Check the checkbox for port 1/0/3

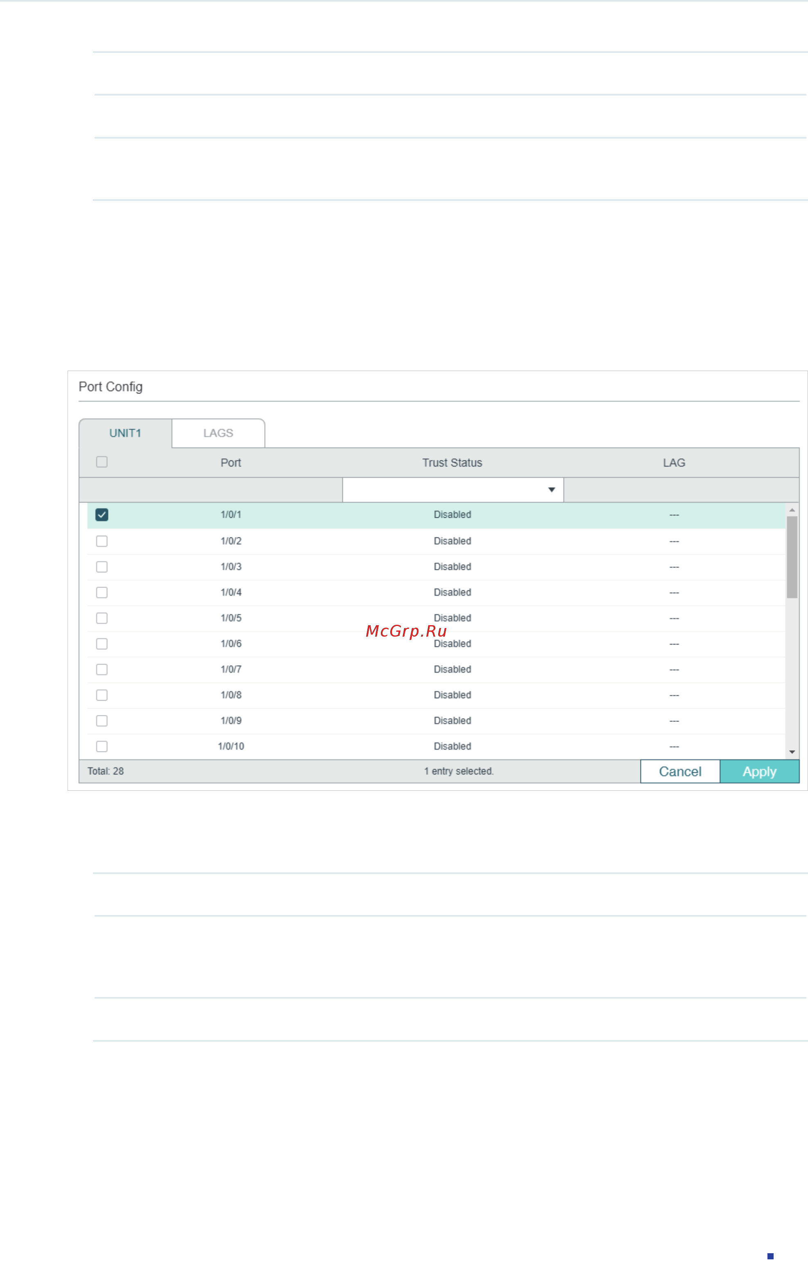pyautogui.click(x=102, y=567)
